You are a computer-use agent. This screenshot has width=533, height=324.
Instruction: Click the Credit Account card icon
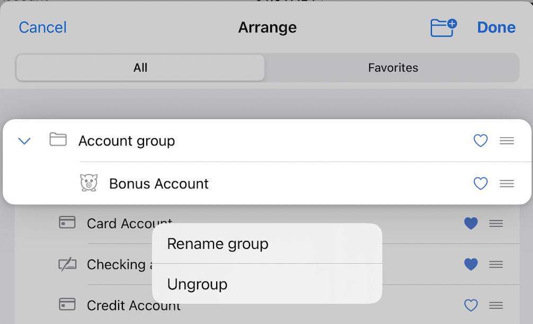pyautogui.click(x=67, y=304)
